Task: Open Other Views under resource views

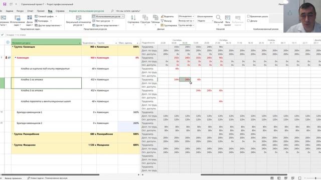Action: tap(106, 25)
